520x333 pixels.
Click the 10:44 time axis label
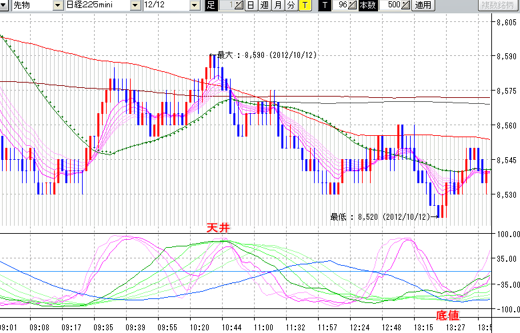tap(232, 328)
